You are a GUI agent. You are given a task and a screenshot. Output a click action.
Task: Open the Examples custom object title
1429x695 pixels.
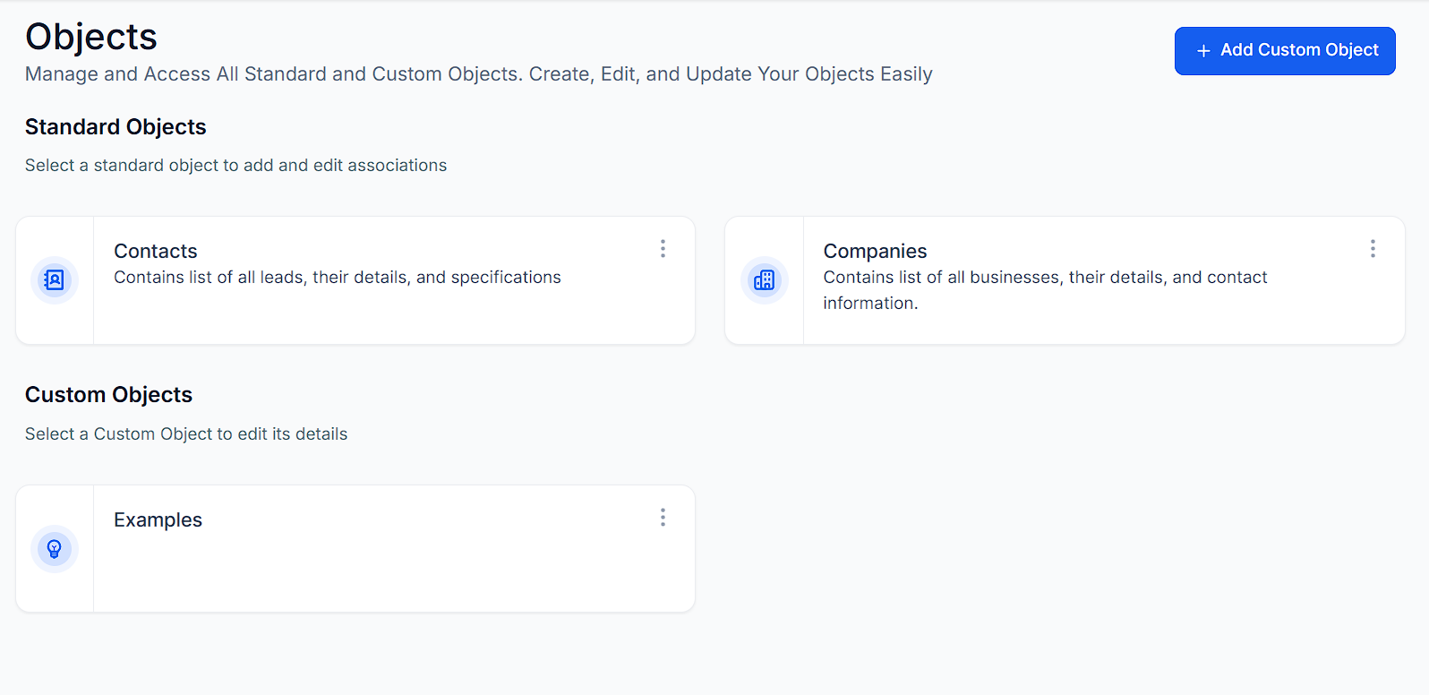pos(158,520)
